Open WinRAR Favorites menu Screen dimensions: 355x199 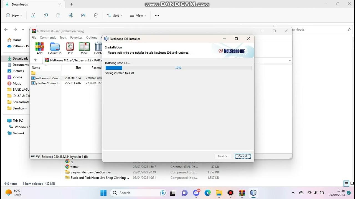[76, 38]
